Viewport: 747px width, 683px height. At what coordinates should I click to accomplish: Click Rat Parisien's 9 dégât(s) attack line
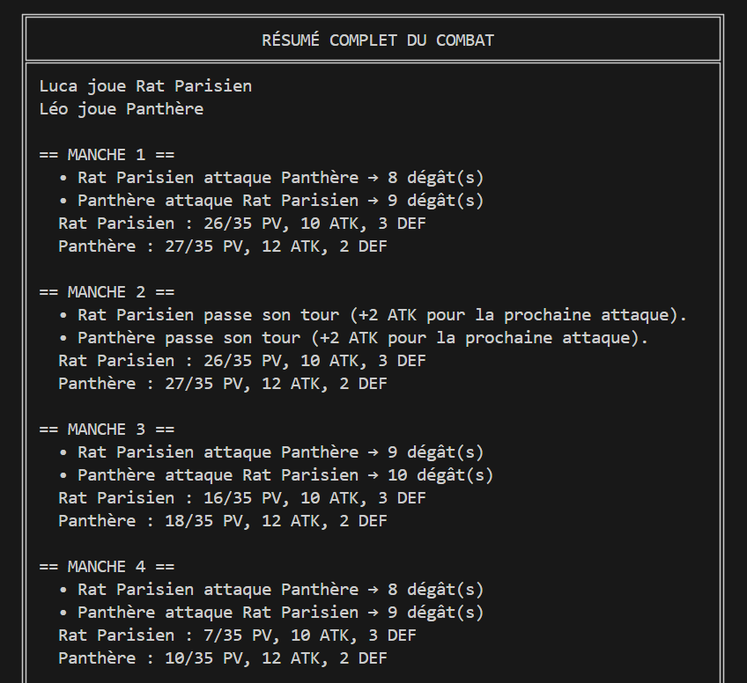click(271, 452)
